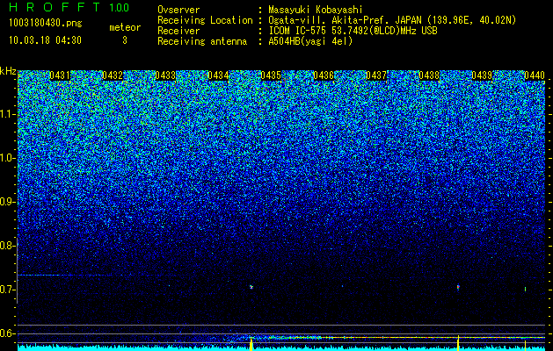Click the 0431 time marker

60,75
